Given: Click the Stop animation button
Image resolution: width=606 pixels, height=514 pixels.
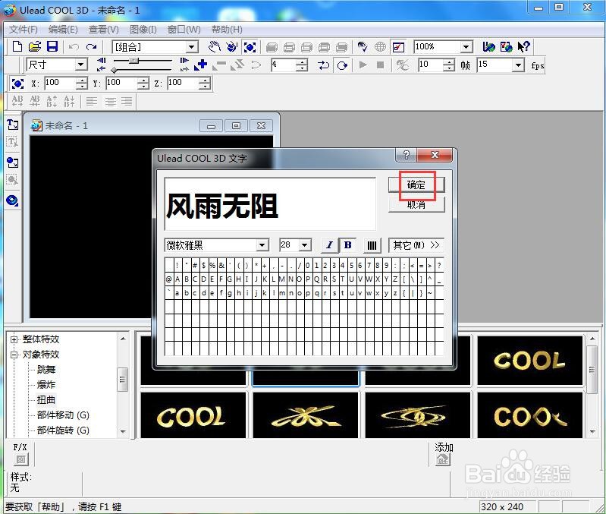Looking at the screenshot, I should [380, 65].
